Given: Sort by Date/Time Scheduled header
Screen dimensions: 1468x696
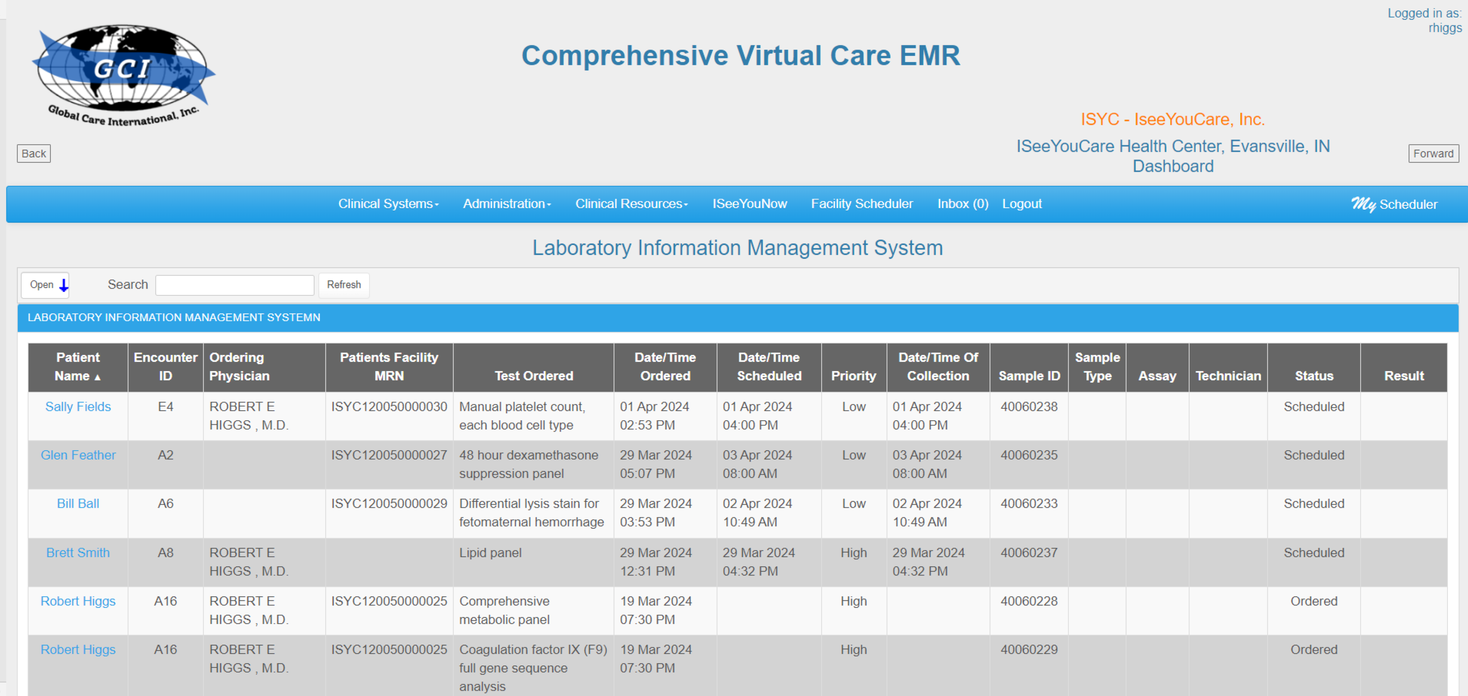Looking at the screenshot, I should click(x=769, y=367).
